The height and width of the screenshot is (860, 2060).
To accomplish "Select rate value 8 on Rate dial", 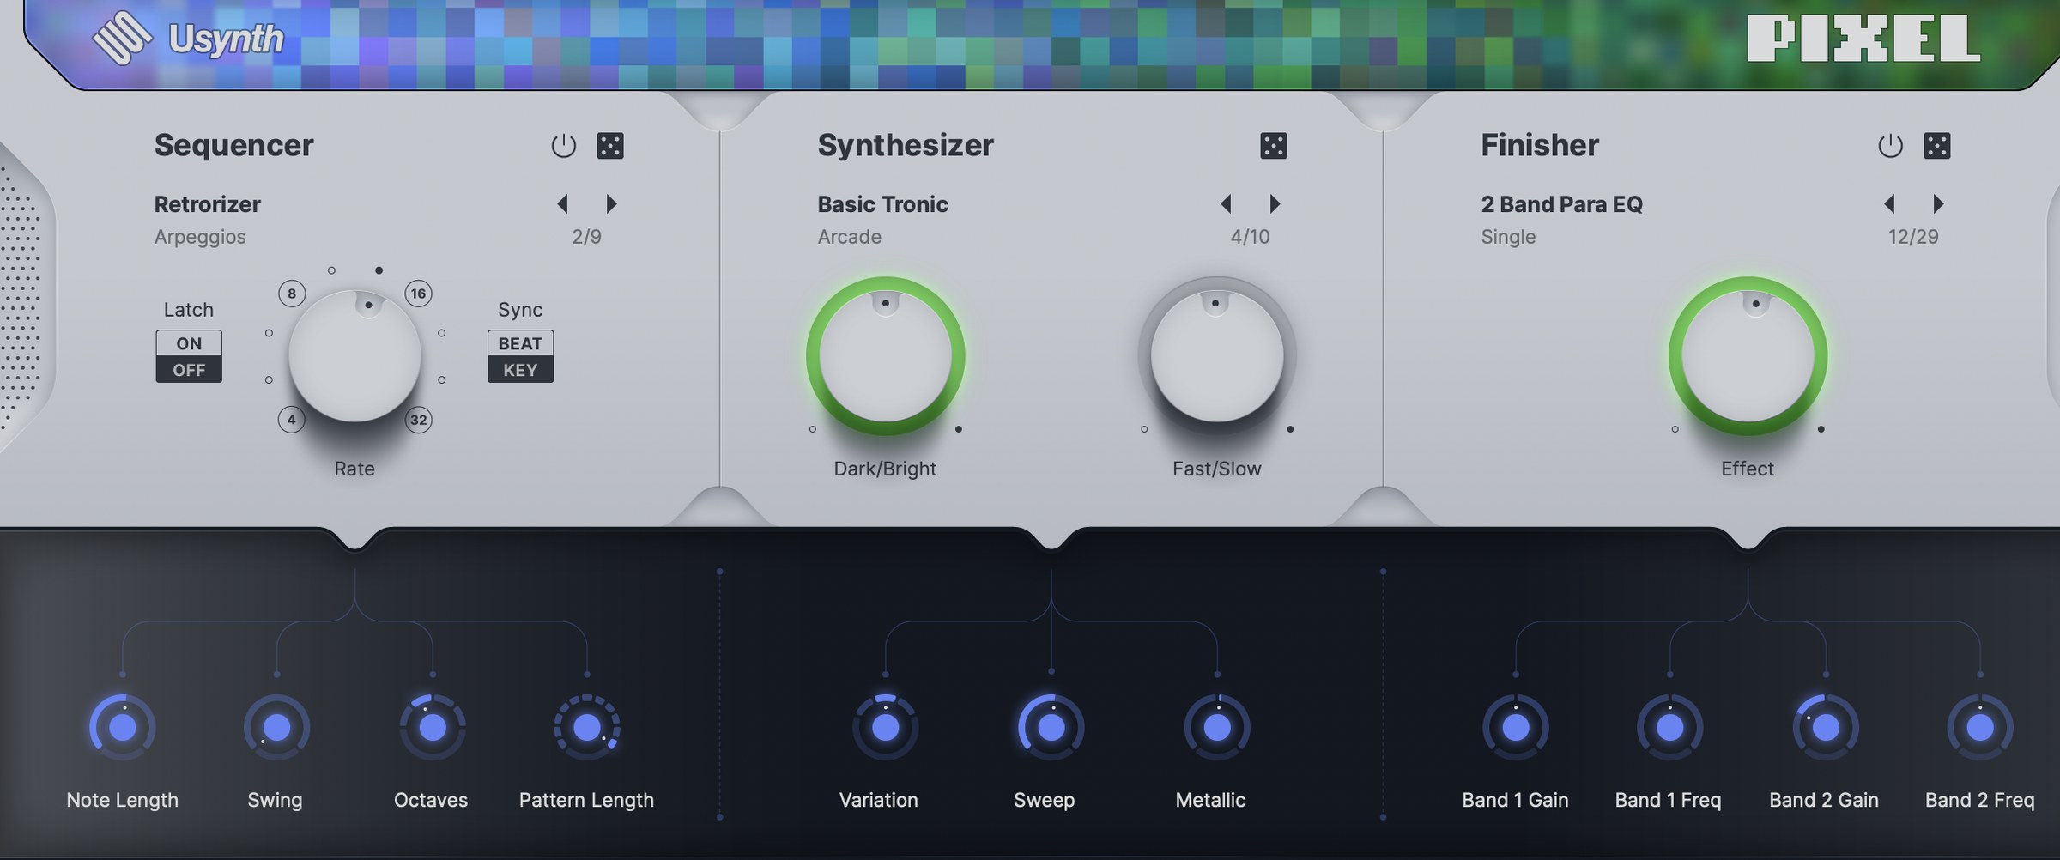I will [x=292, y=294].
